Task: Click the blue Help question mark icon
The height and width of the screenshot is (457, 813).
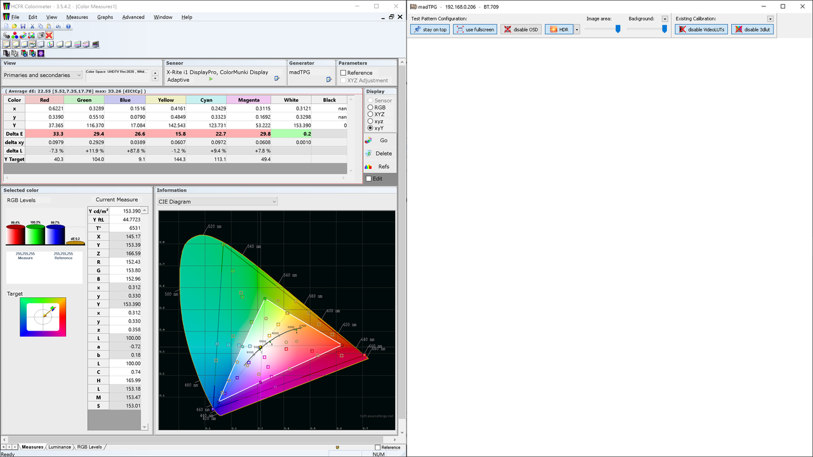Action: (68, 26)
